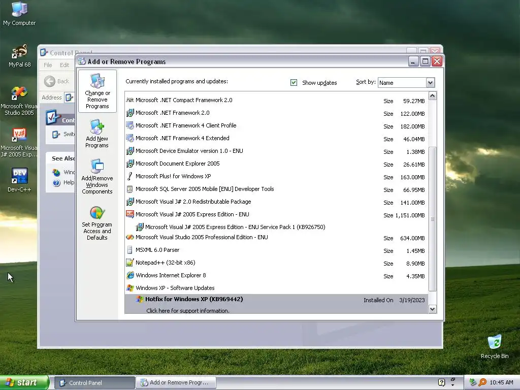This screenshot has width=520, height=390.
Task: Select Visual J# 2005 Express desktop shortcut
Action: 19,143
